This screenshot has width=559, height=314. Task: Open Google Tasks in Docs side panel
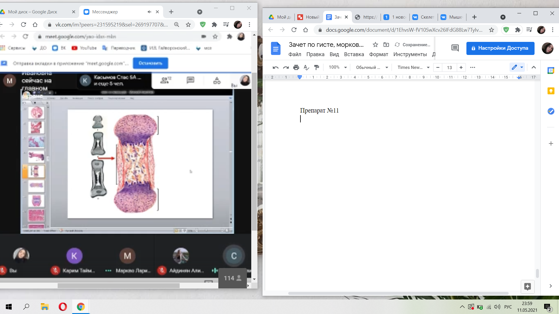[551, 111]
